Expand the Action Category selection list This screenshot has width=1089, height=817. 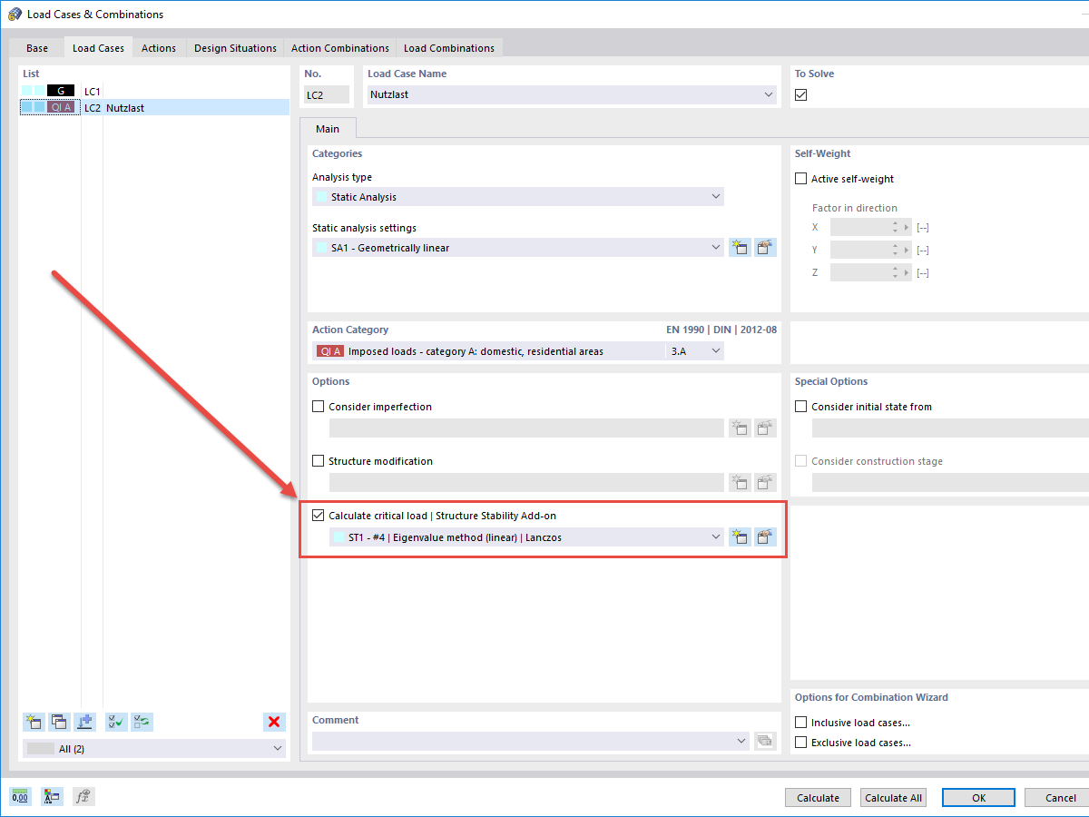tap(718, 350)
